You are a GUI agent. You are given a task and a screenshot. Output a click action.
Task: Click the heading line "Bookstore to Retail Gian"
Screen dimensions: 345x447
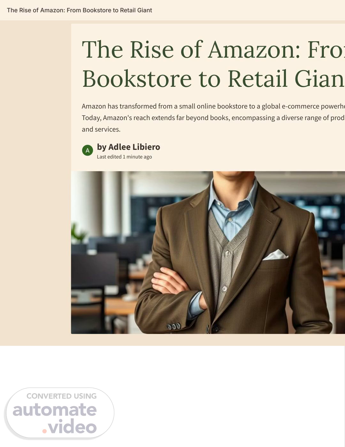(213, 79)
